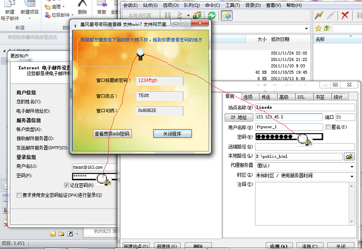
Task: Click the browse local path folder icon
Action: 349,157
